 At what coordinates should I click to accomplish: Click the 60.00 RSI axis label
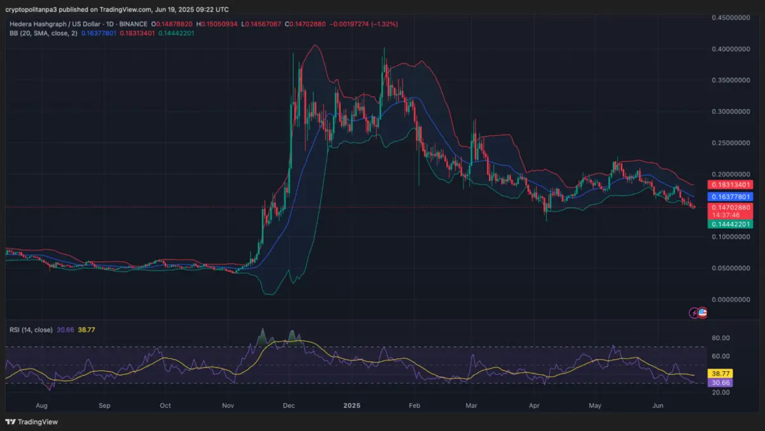pos(722,356)
